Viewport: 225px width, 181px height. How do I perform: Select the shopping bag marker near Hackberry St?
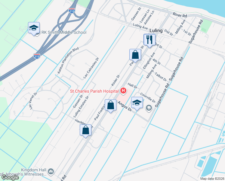pyautogui.click(x=85, y=131)
